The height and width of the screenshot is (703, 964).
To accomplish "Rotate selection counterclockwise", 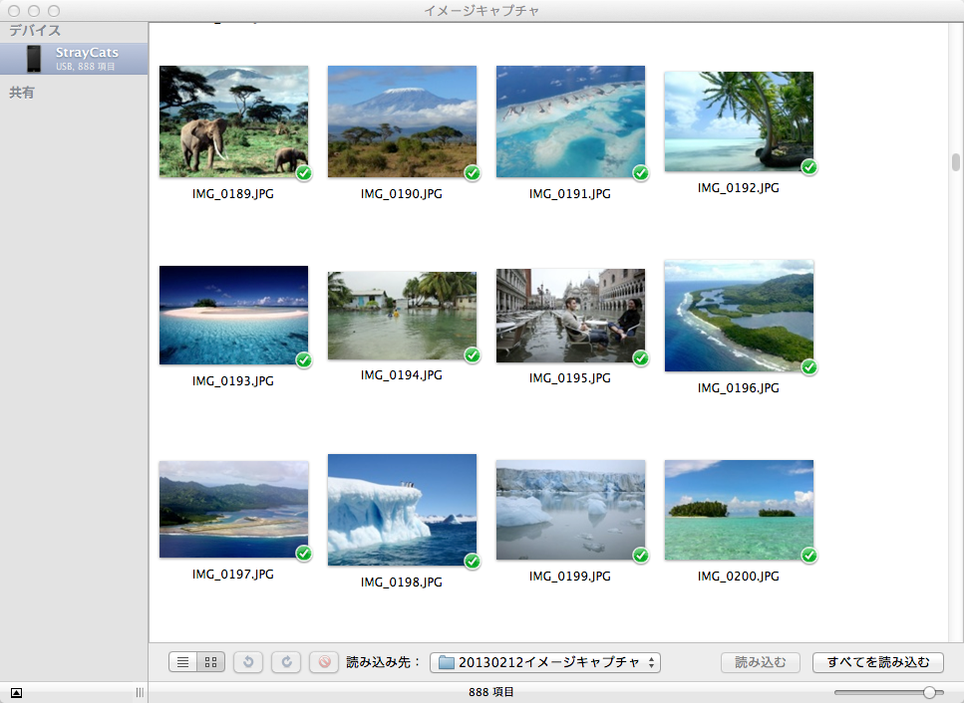I will (x=248, y=662).
